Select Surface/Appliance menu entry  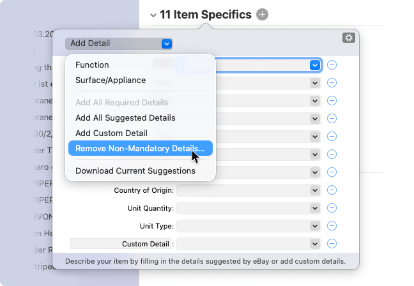[x=111, y=80]
